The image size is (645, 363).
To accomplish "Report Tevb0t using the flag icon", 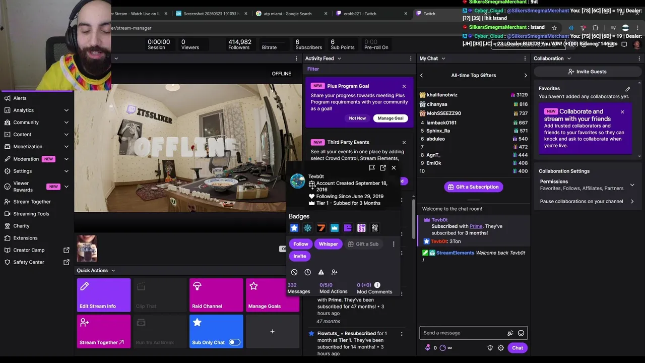I will coord(372,168).
